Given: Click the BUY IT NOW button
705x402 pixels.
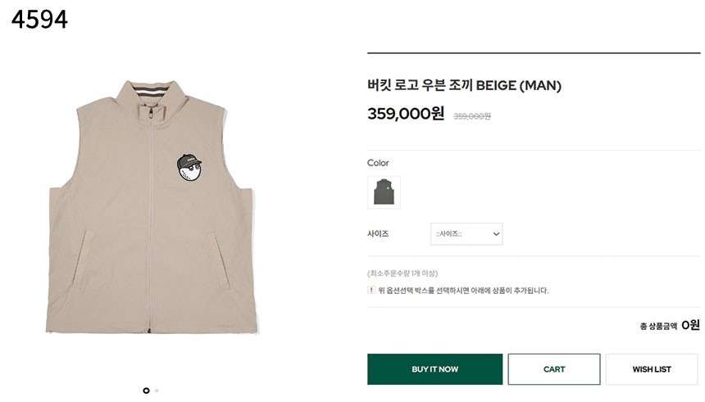Looking at the screenshot, I should click(434, 369).
